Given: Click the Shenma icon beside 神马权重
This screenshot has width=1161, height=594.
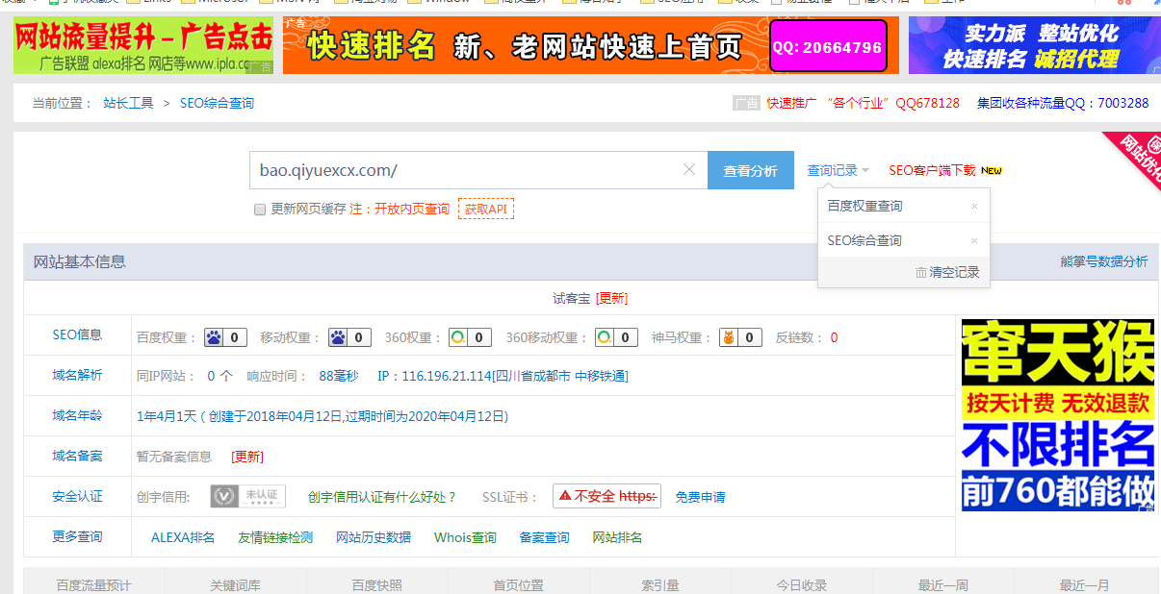Looking at the screenshot, I should click(x=729, y=337).
